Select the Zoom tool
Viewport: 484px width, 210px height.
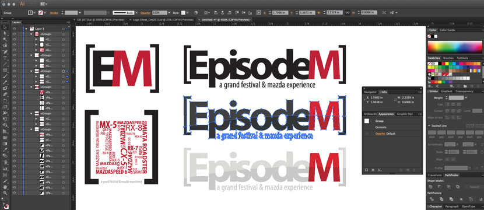(x=5, y=193)
